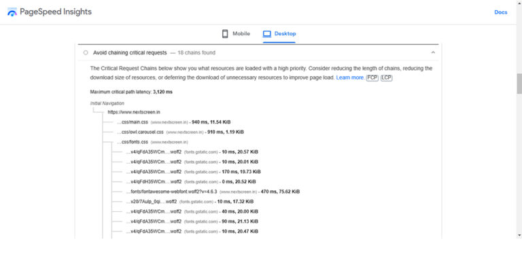This screenshot has height=273, width=522.
Task: Click the page vertical scrollbar thumb
Action: coord(519,84)
